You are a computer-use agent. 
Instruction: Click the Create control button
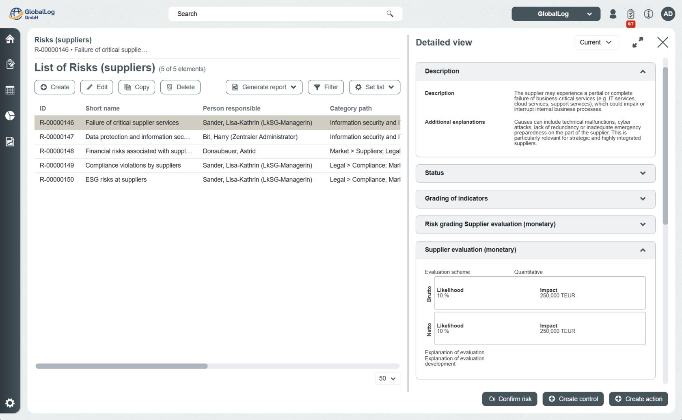click(x=573, y=399)
